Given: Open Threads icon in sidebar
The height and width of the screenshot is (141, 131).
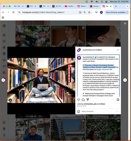Looking at the screenshot, I should [x=4, y=129].
